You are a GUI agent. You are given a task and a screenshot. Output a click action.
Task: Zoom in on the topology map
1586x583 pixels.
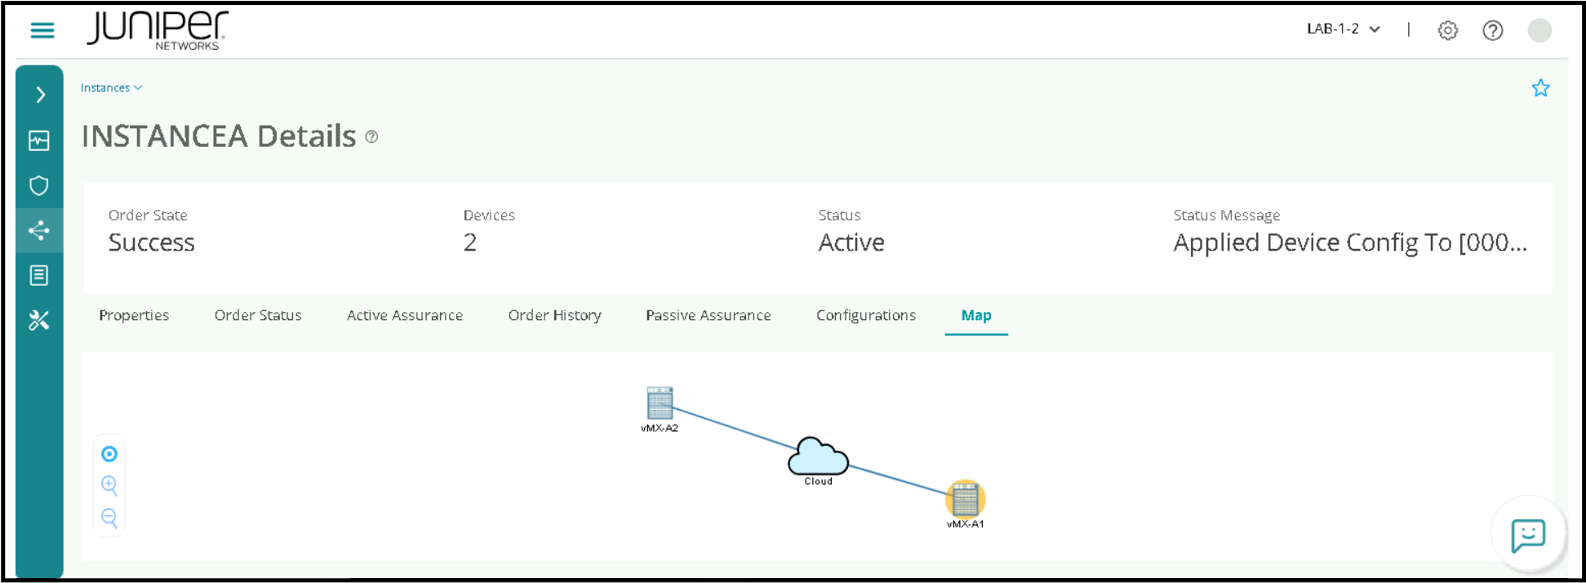(x=109, y=485)
